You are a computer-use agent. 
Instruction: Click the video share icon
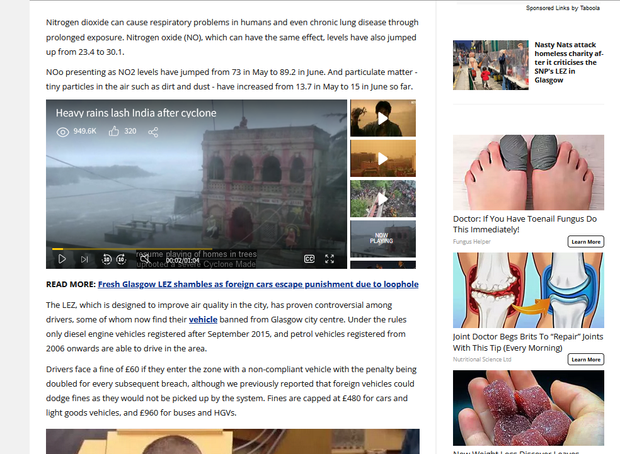coord(153,132)
